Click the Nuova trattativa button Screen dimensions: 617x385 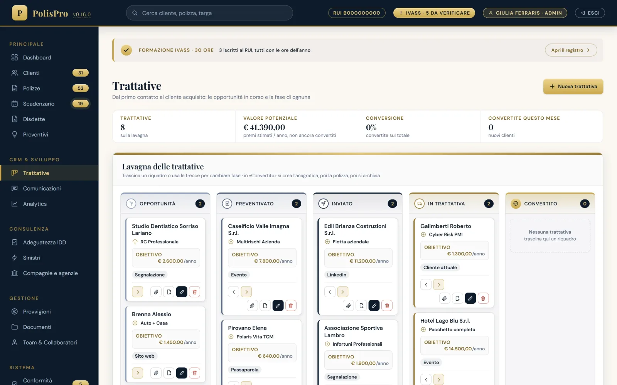coord(573,87)
